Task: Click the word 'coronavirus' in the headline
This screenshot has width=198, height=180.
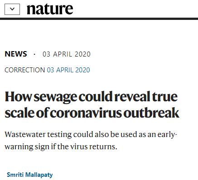Action: coord(86,113)
